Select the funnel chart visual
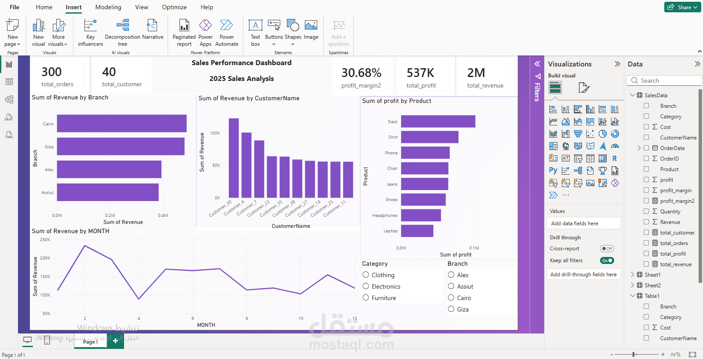The height and width of the screenshot is (359, 703). pos(578,134)
